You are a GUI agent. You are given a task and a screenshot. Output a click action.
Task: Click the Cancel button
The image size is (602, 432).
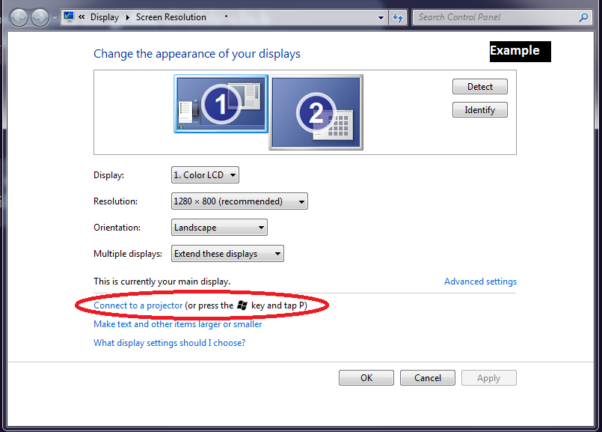coord(427,378)
